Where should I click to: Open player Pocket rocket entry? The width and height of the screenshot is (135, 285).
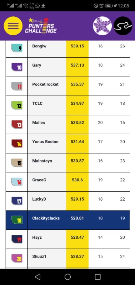[x=45, y=84]
